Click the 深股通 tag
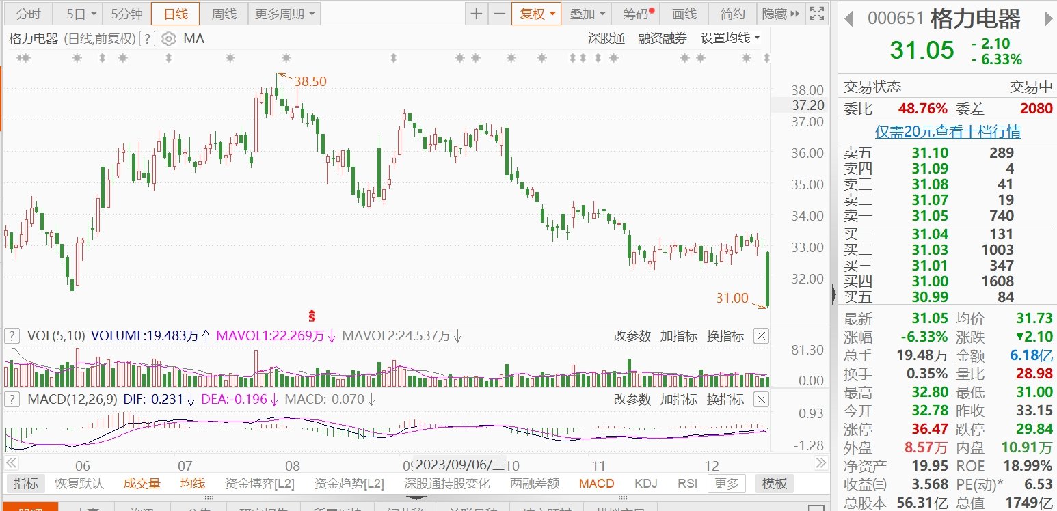 coord(606,38)
